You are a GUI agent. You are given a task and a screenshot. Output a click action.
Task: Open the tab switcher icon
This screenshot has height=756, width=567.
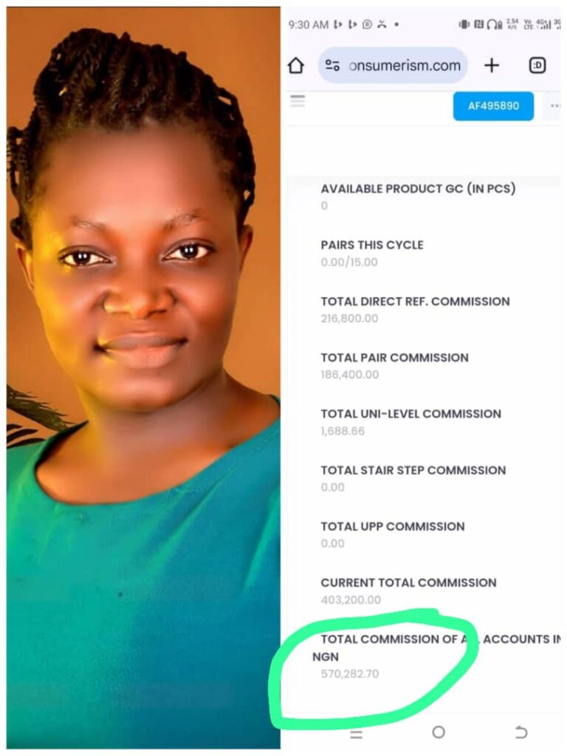pos(537,65)
